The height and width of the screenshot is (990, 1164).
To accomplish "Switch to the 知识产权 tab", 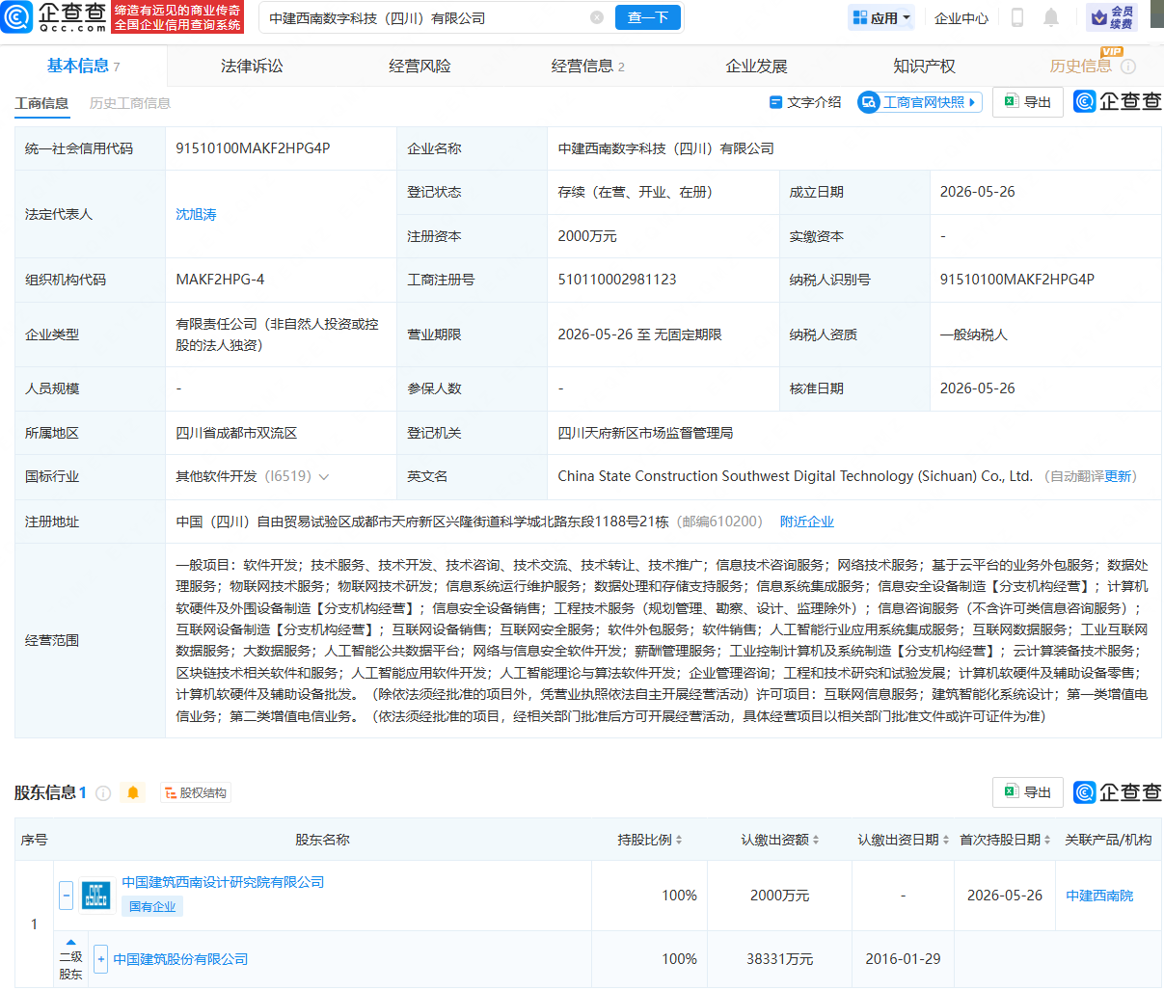I will [924, 66].
